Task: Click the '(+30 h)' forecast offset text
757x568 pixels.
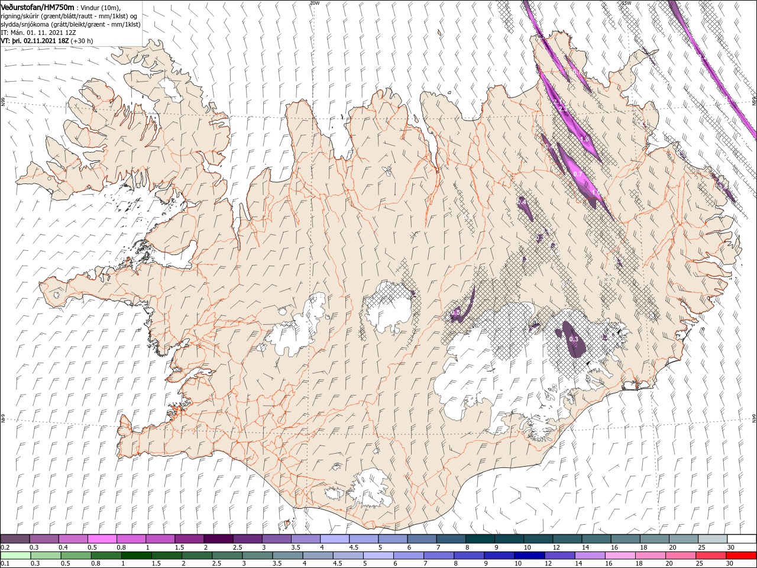Action: tap(82, 41)
